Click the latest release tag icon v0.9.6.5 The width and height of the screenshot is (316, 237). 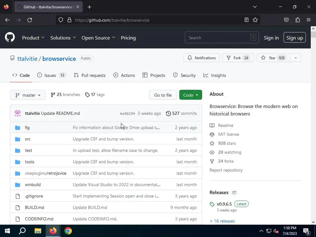coord(212,204)
